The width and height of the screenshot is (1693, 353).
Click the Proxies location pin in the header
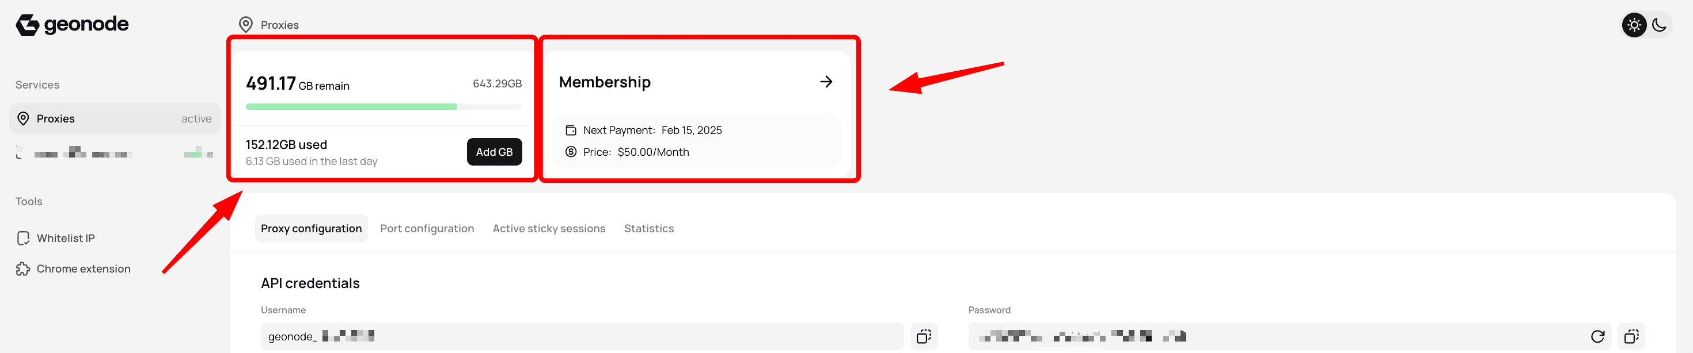(246, 25)
